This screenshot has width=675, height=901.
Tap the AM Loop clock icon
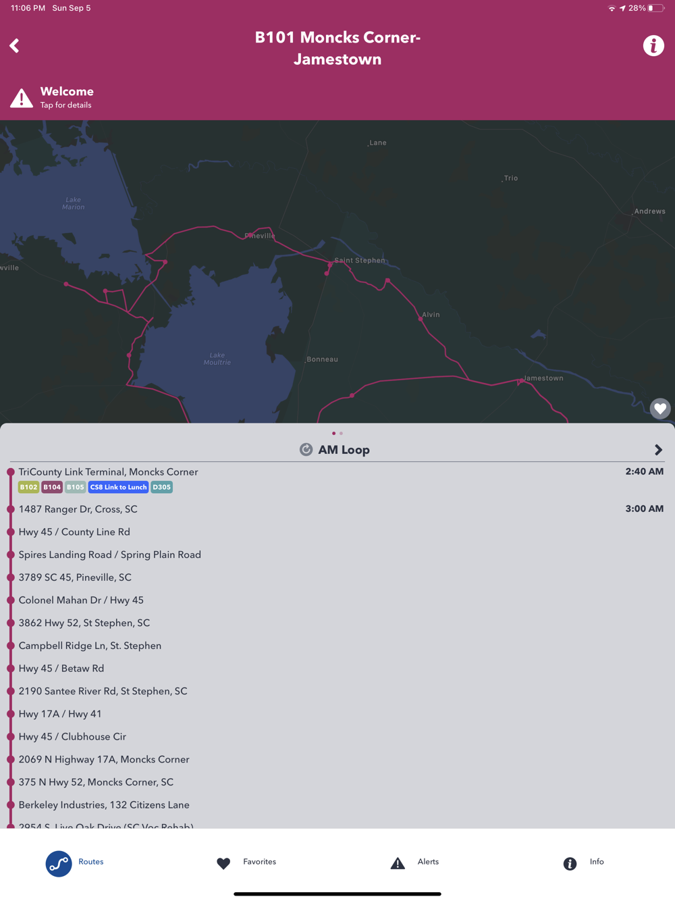(x=306, y=450)
